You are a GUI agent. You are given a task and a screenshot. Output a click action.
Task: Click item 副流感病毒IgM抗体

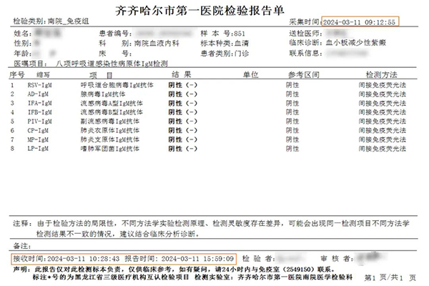pyautogui.click(x=110, y=122)
